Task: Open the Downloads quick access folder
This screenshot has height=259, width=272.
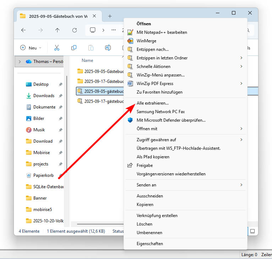Action: point(44,96)
